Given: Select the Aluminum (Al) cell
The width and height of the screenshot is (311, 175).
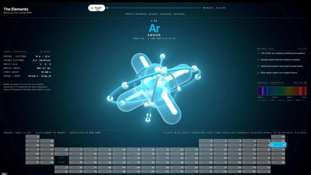Looking at the screenshot, I should pyautogui.click(x=206, y=145).
